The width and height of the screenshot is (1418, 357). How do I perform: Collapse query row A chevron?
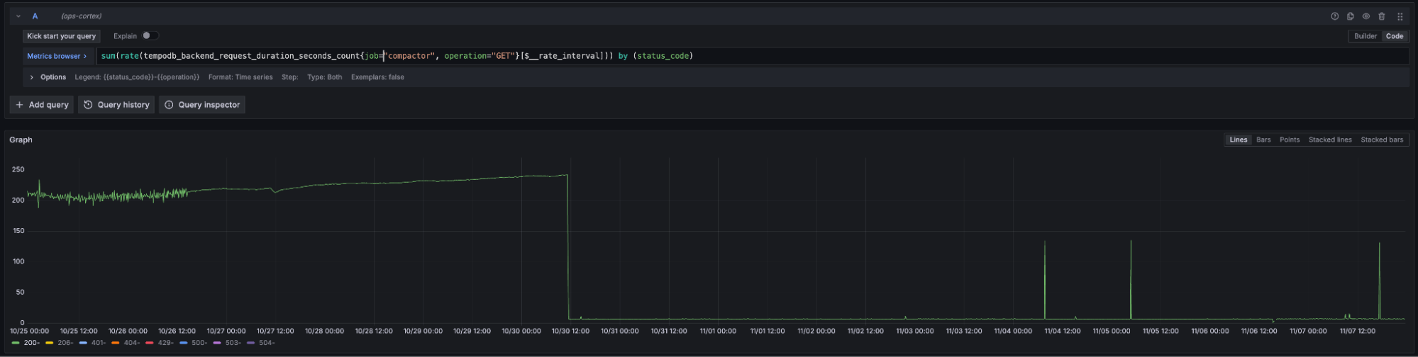point(18,16)
